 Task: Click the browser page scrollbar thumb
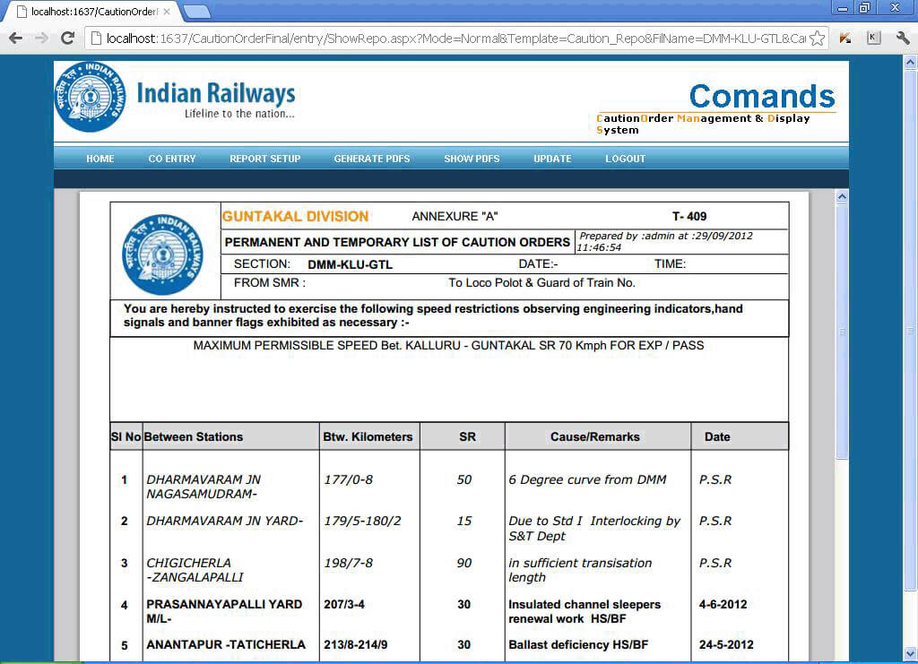click(910, 332)
